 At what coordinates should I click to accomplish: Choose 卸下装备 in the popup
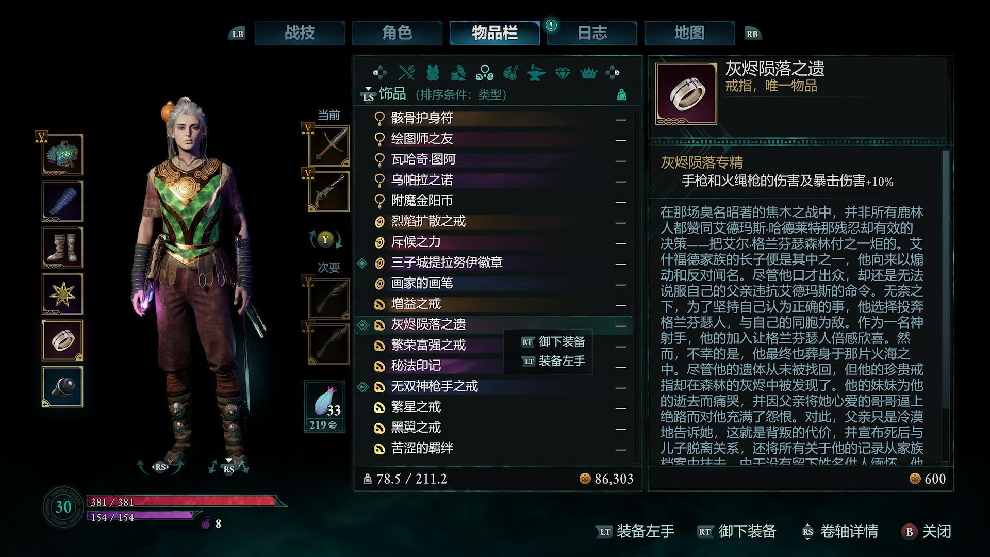pos(553,342)
